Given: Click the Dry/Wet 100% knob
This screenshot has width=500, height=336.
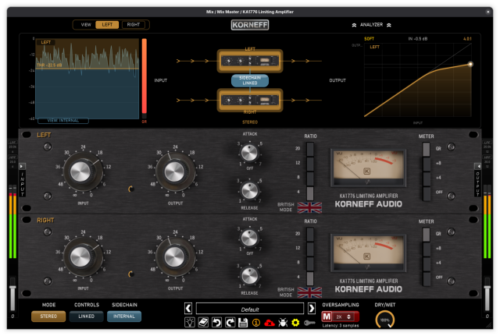Looking at the screenshot, I should pos(385,320).
